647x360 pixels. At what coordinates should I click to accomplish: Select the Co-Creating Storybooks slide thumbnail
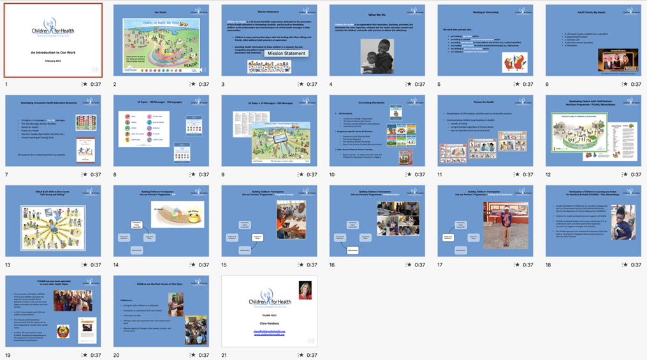pyautogui.click(x=377, y=130)
